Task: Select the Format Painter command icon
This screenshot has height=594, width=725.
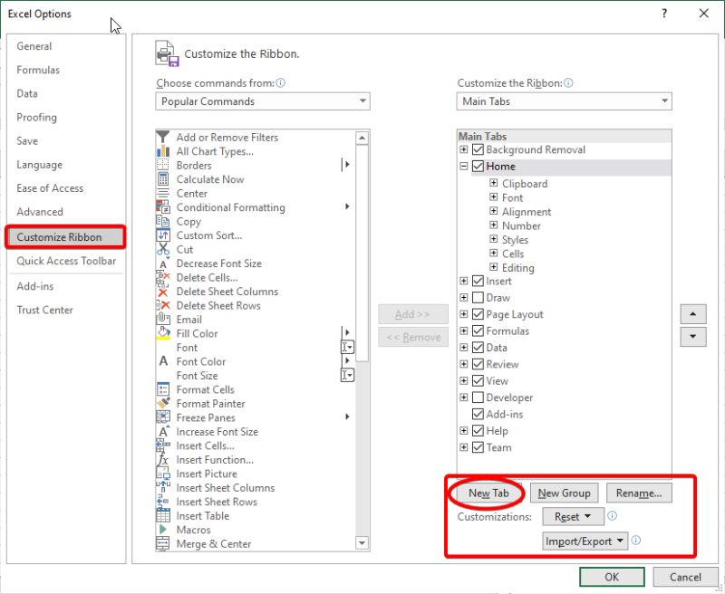Action: [x=164, y=404]
